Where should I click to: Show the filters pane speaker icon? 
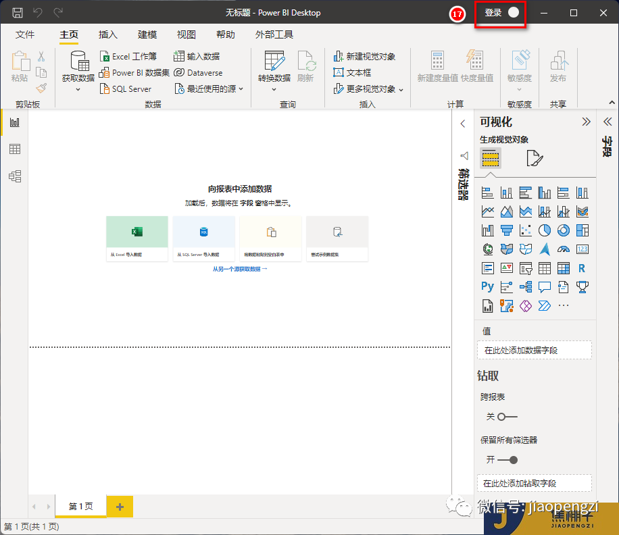pyautogui.click(x=464, y=156)
